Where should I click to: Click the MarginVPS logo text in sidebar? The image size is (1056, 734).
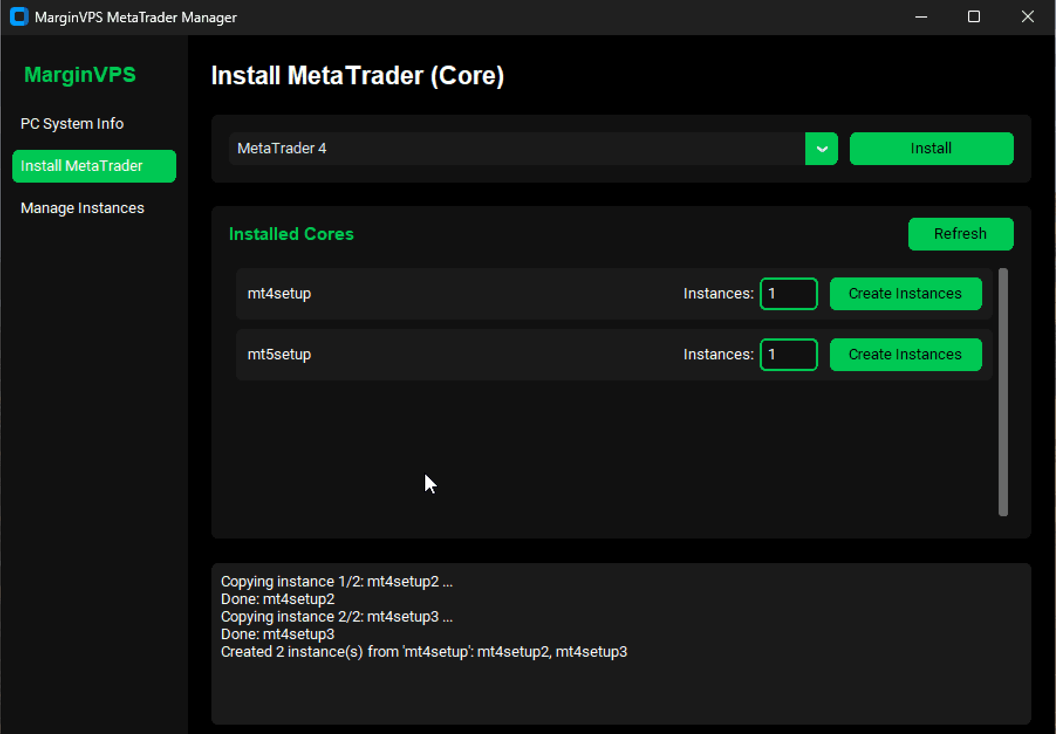pyautogui.click(x=80, y=75)
